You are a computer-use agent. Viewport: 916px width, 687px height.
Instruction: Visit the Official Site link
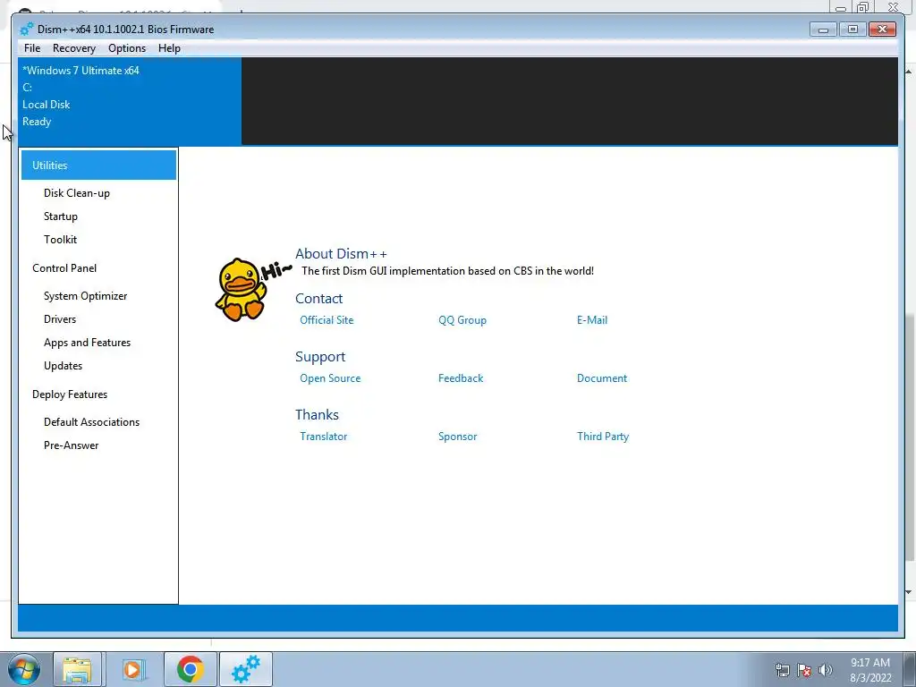click(x=327, y=320)
